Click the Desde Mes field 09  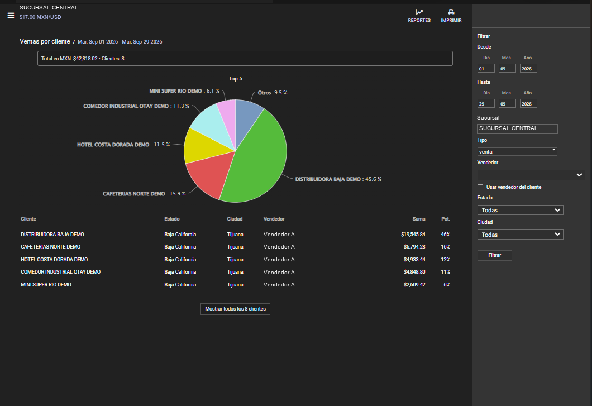coord(507,68)
